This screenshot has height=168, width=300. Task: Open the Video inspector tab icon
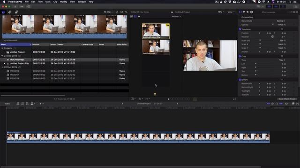pyautogui.click(x=240, y=12)
